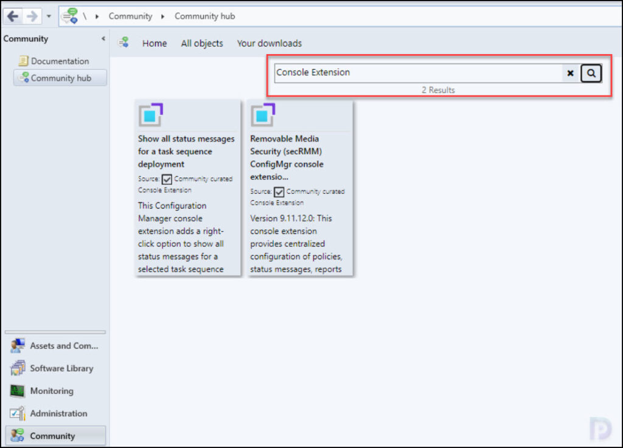This screenshot has height=448, width=623.
Task: Switch to the Home tab
Action: [x=155, y=43]
